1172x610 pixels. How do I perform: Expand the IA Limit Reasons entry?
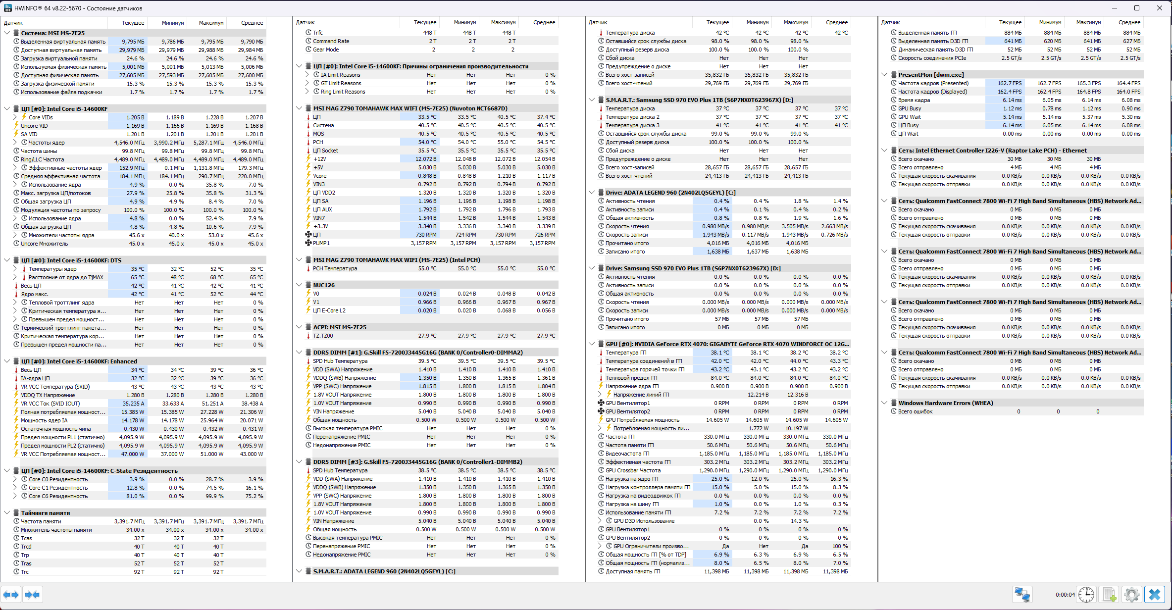tap(307, 75)
